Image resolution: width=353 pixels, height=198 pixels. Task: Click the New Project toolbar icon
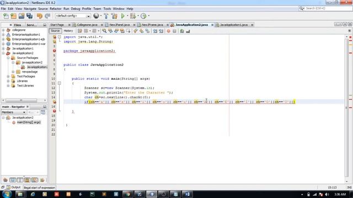13,16
